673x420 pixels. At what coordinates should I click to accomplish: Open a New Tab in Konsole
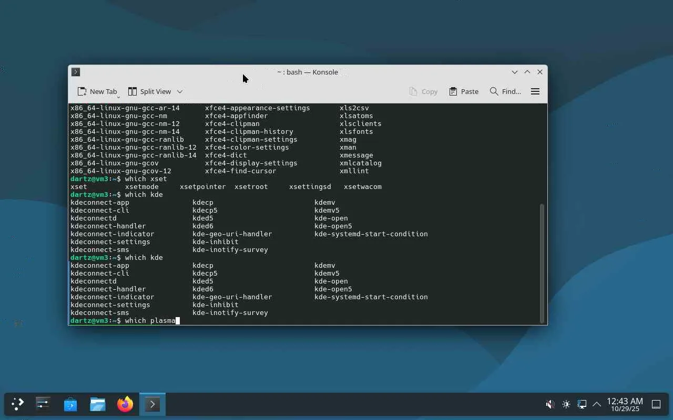(x=97, y=91)
